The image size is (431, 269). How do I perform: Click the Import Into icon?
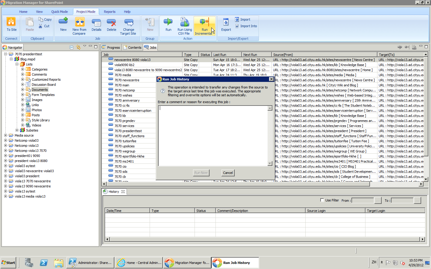click(x=237, y=26)
